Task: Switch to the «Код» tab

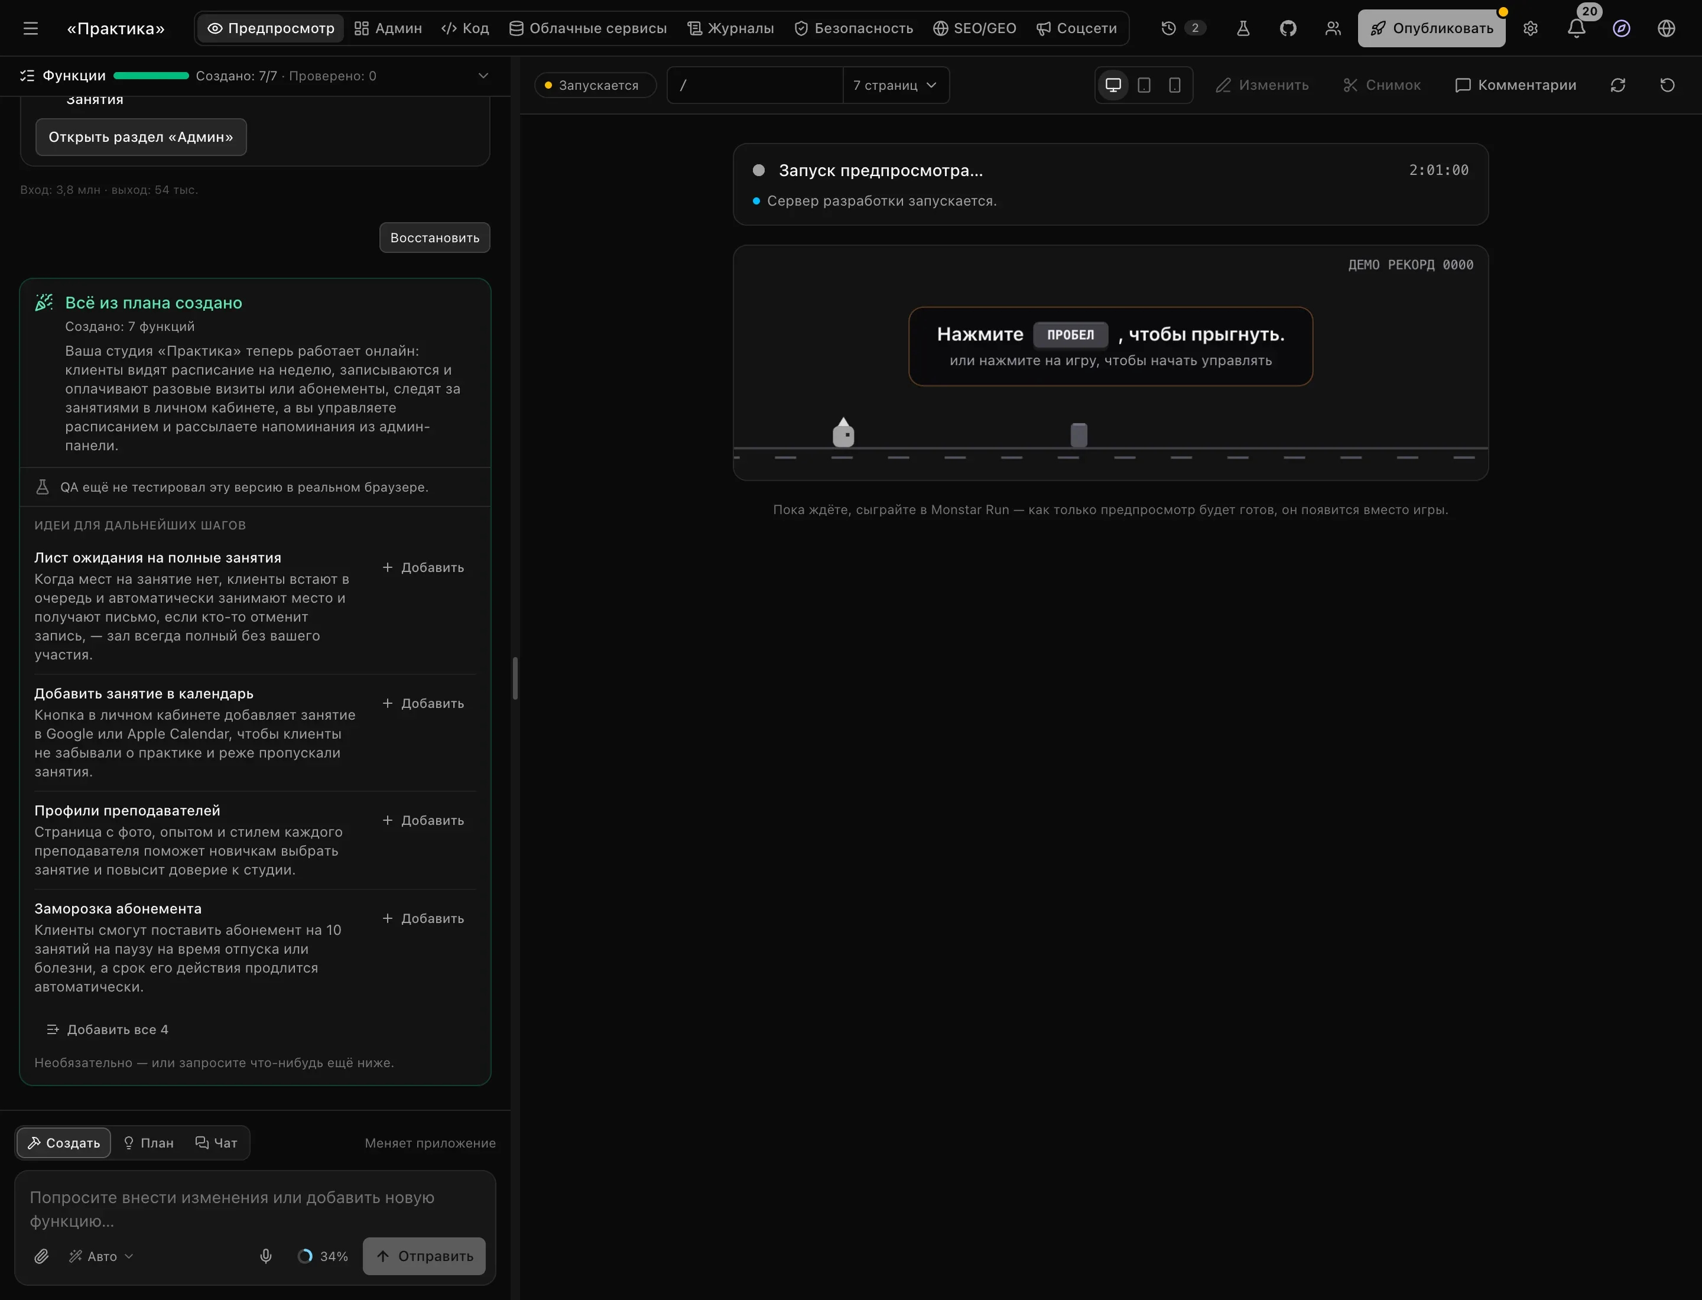Action: [465, 28]
